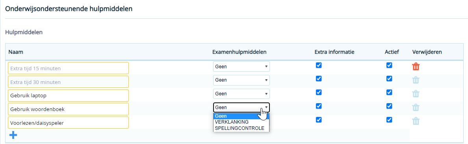Expand the Examenhulpmiddelen dropdown for Gebruik laptop

(241, 94)
